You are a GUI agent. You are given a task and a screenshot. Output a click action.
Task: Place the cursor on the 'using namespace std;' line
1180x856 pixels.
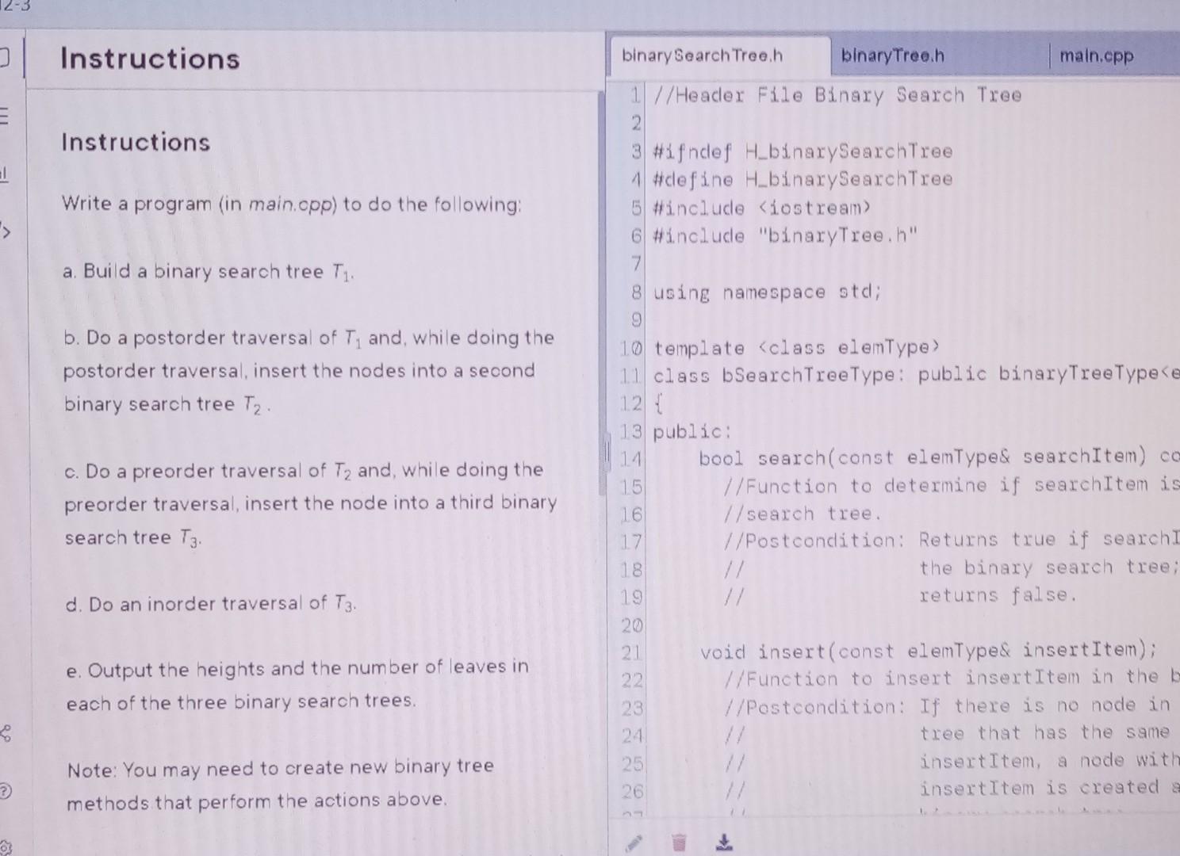765,292
